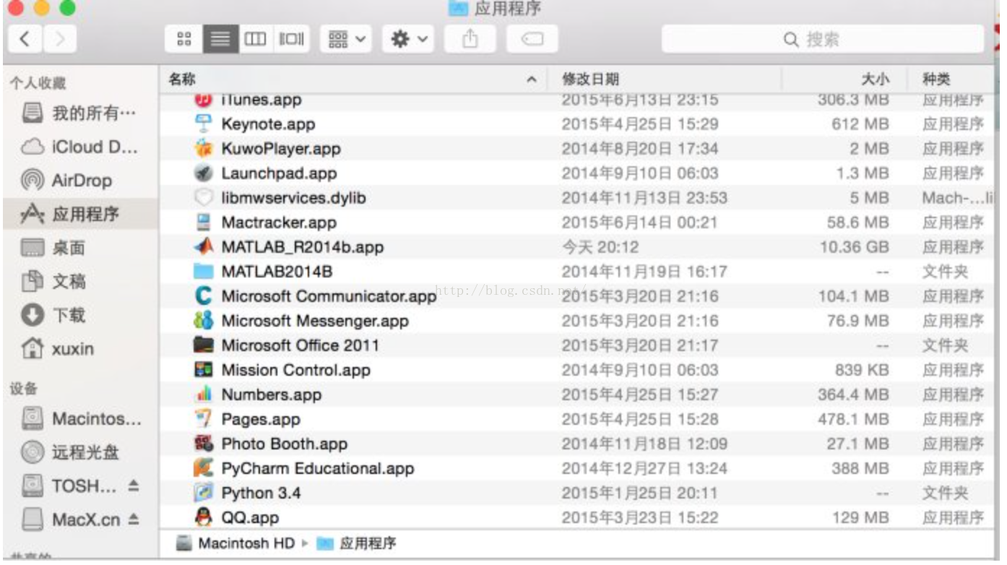1007x565 pixels.
Task: Select the Keynote.app icon
Action: coord(204,124)
